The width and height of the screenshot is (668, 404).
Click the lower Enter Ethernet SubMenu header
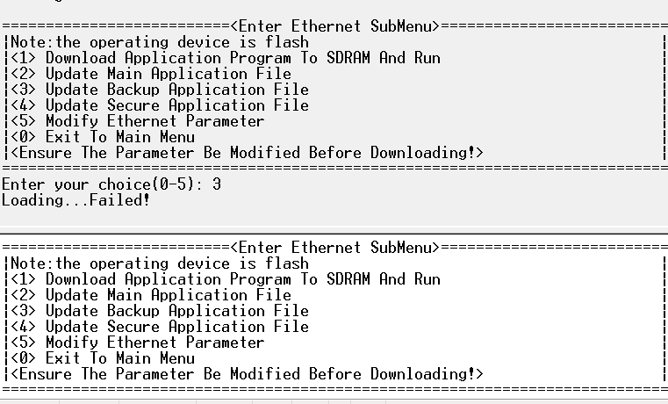pos(334,248)
